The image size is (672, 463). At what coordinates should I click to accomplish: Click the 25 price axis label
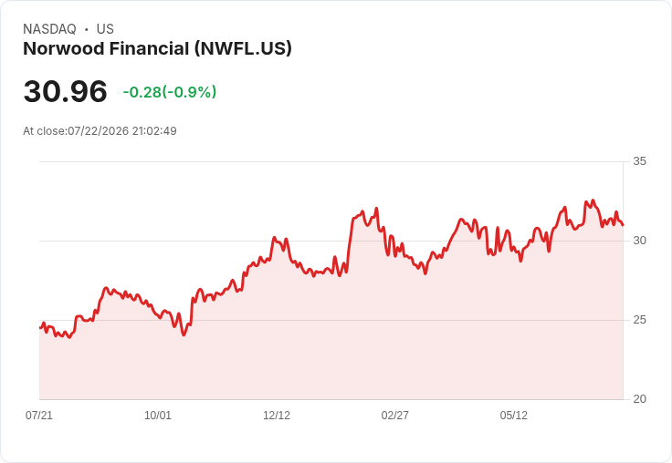click(639, 320)
